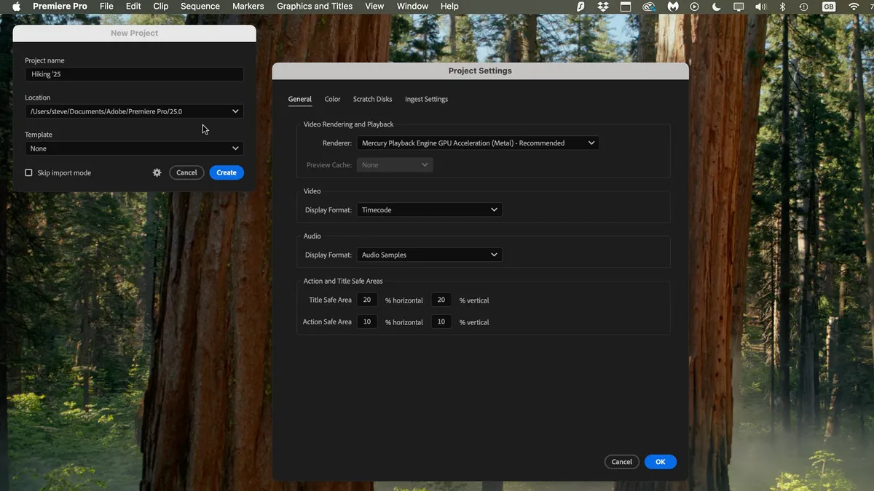Open the Video Display Format dropdown
This screenshot has height=491, width=874.
pyautogui.click(x=429, y=209)
